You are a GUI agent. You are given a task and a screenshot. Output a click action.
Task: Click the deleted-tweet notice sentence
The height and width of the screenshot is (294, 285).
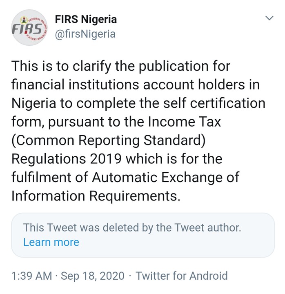(x=132, y=227)
